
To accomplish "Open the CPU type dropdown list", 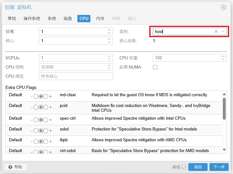I will (x=223, y=31).
